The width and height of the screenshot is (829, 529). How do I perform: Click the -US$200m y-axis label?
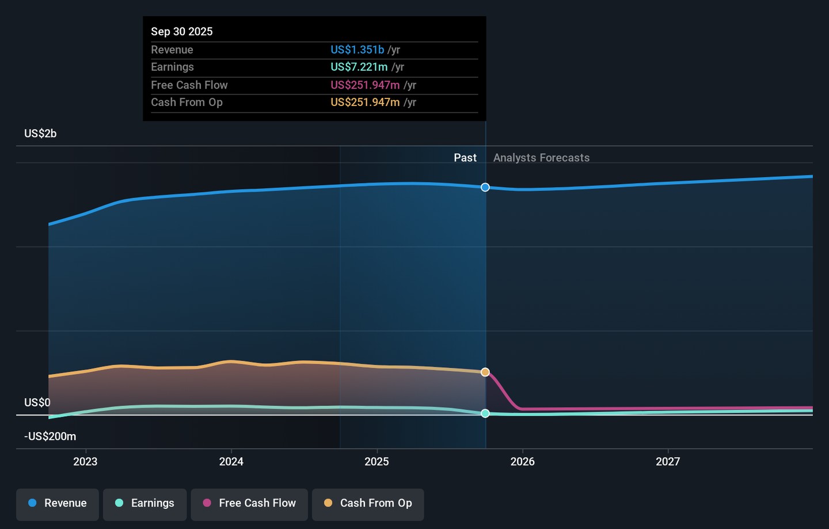point(50,436)
